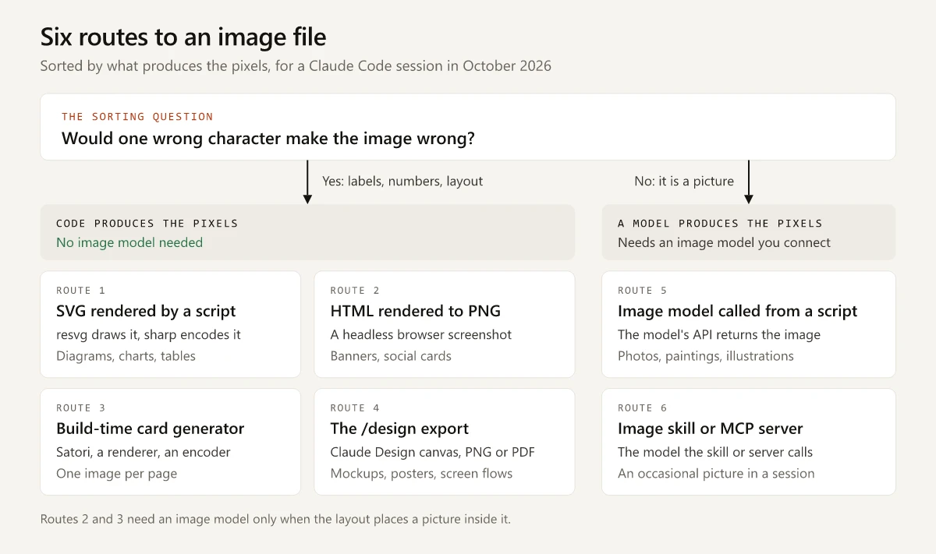The width and height of the screenshot is (936, 554).
Task: Open the 'HTML rendered to PNG' card title
Action: pos(416,311)
